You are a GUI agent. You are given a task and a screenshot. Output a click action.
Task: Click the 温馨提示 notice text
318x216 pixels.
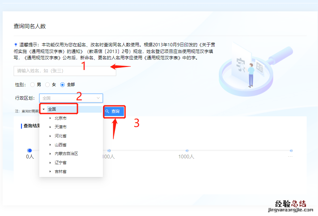[114, 51]
